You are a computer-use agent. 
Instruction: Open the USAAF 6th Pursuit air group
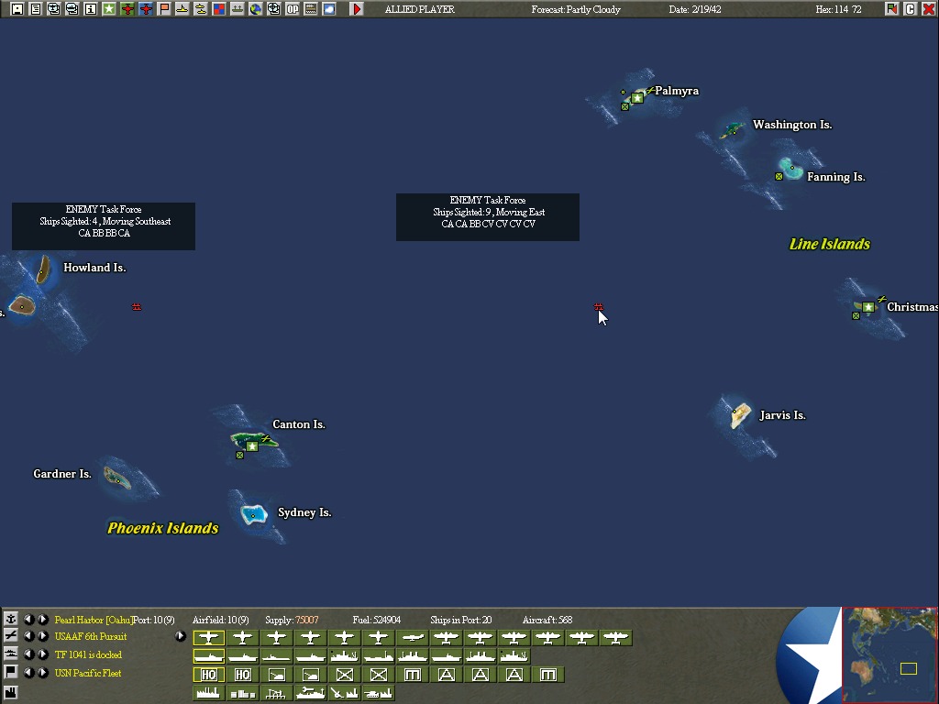[x=91, y=636]
